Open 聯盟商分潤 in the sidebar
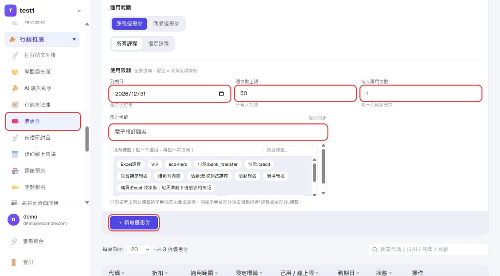500x276 pixels. pyautogui.click(x=42, y=72)
